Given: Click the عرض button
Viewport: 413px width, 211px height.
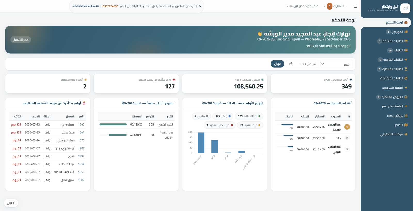Looking at the screenshot, I should click(277, 64).
